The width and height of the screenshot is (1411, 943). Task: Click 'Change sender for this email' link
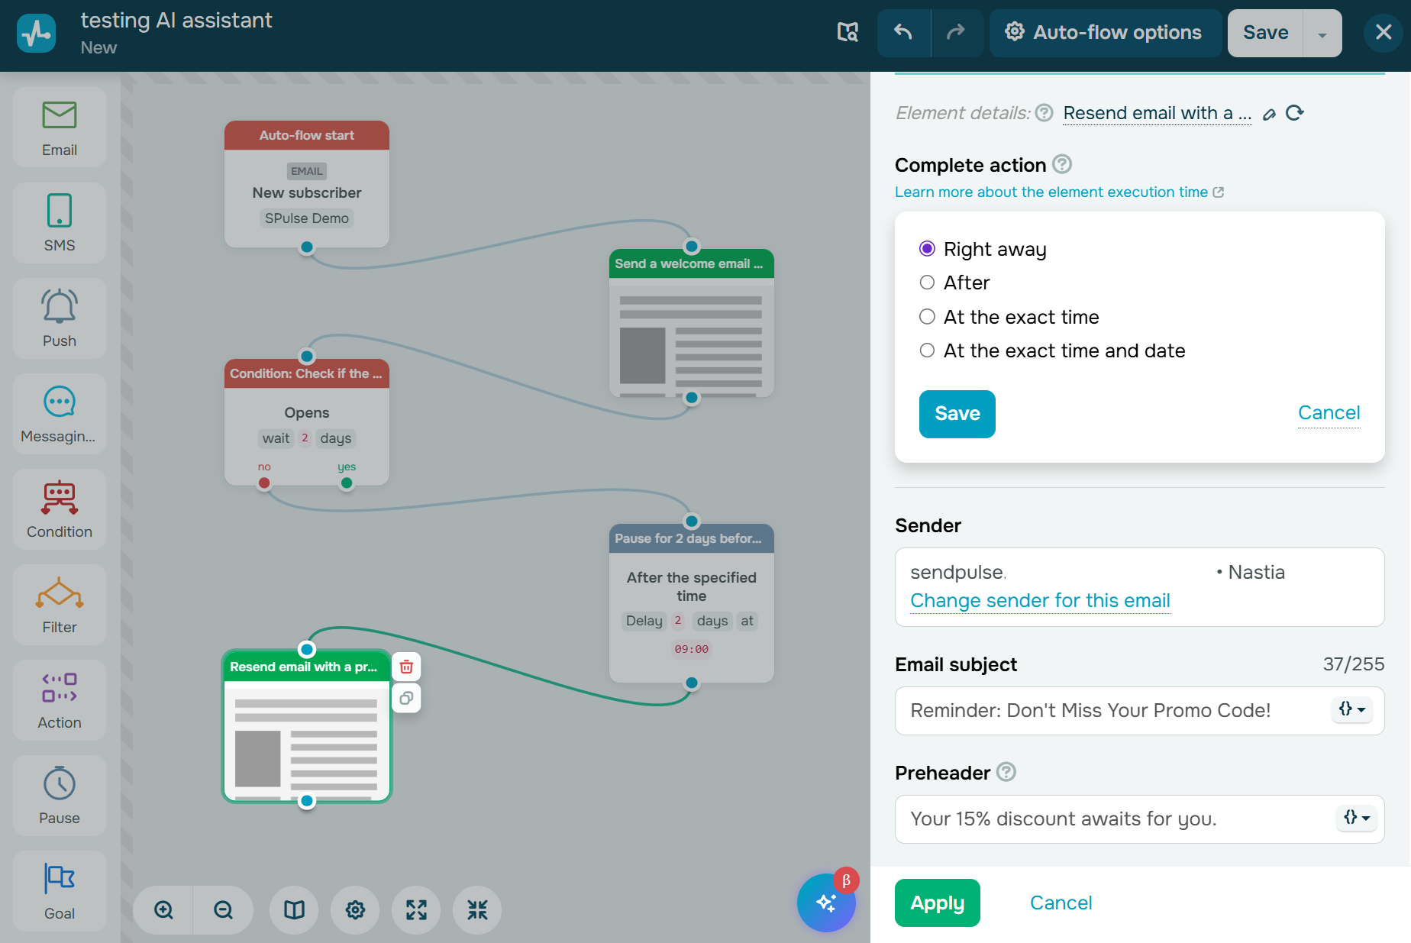1039,601
